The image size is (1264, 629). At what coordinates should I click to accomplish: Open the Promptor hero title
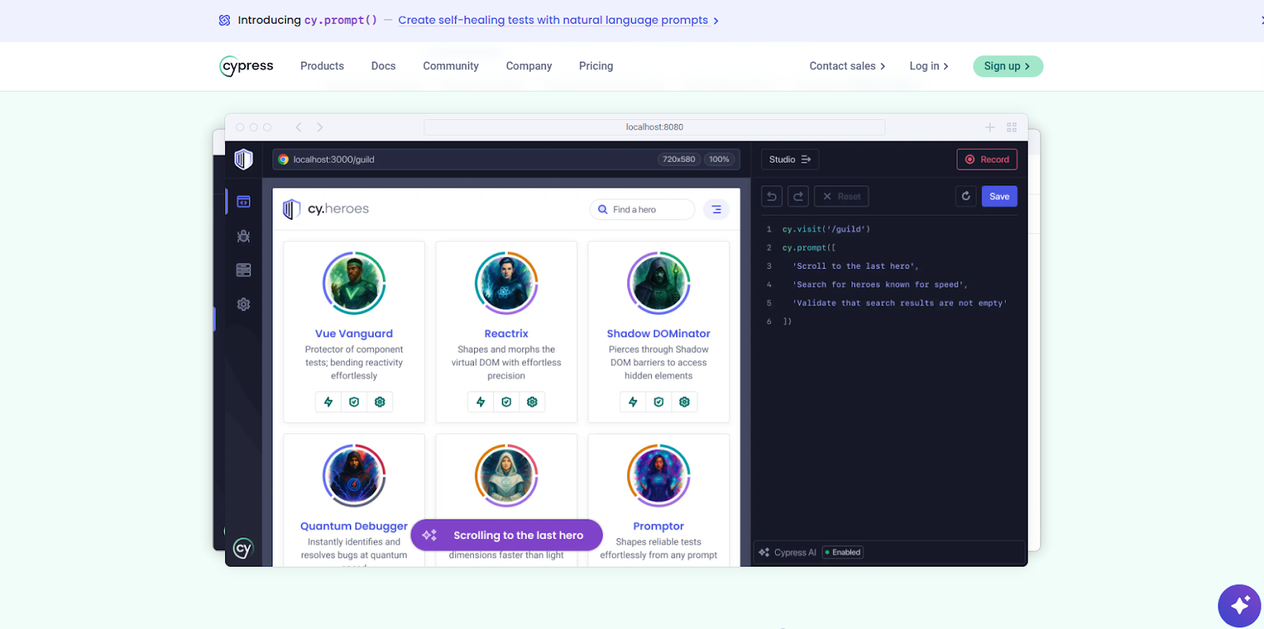(x=659, y=526)
